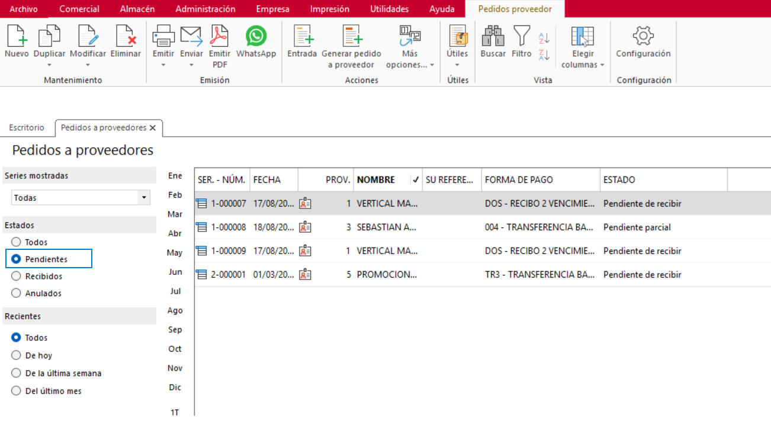Click document icon of order 1-000007
This screenshot has height=421, width=771.
(x=201, y=204)
